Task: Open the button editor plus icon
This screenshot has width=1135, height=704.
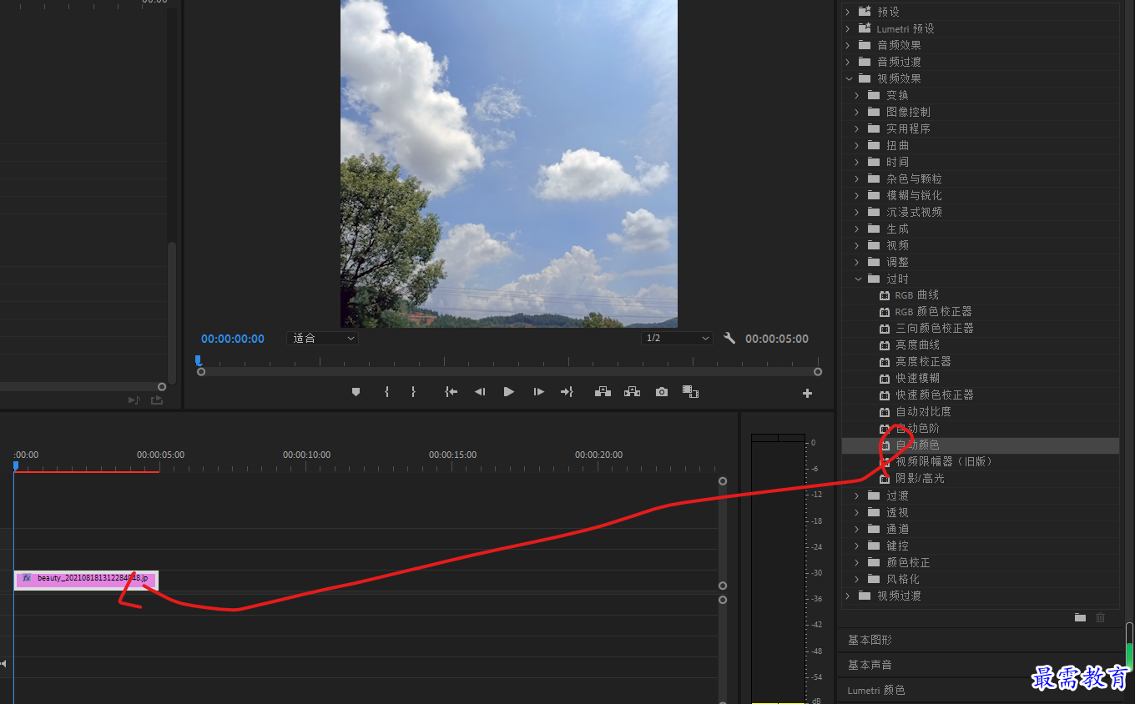Action: tap(807, 394)
